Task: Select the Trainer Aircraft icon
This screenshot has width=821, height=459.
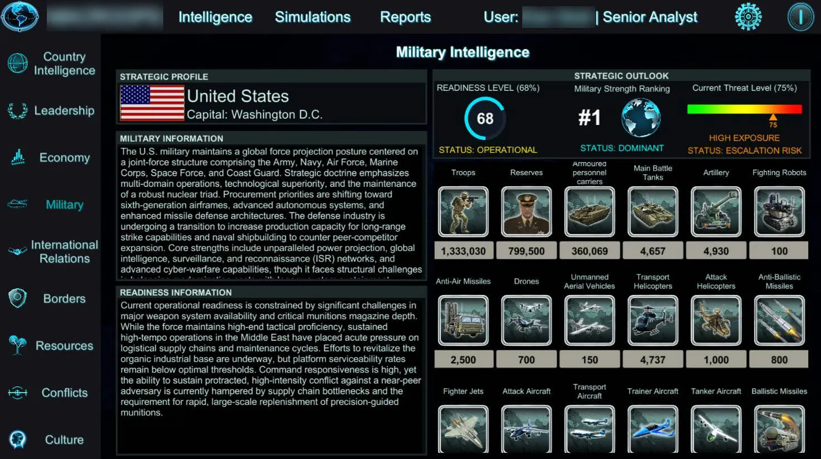Action: click(653, 428)
